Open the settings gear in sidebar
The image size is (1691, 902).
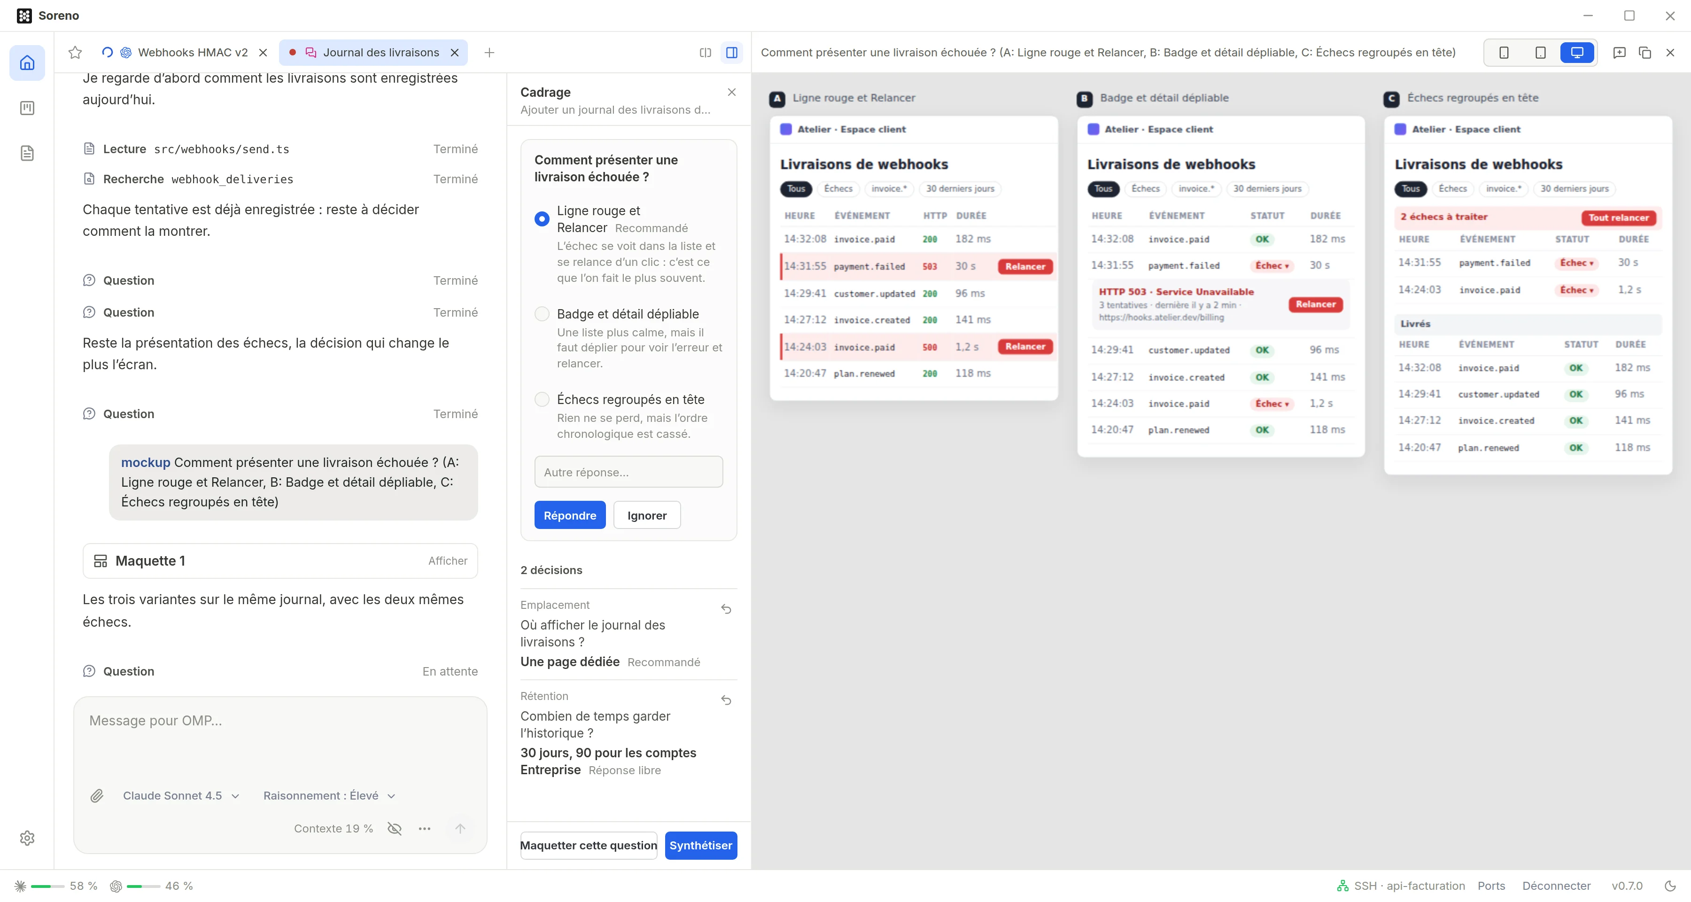coord(27,838)
